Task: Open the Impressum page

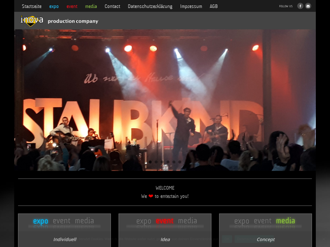Action: (191, 6)
